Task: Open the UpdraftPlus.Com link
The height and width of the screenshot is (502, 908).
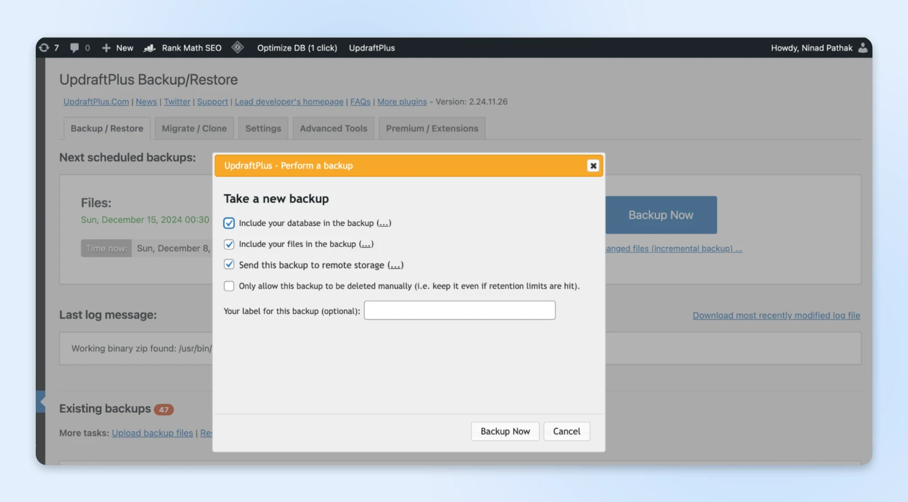Action: click(96, 101)
